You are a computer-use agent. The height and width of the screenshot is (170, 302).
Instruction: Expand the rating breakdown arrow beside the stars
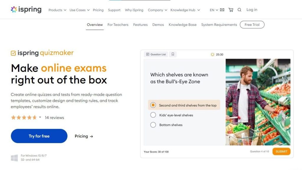click(40, 117)
